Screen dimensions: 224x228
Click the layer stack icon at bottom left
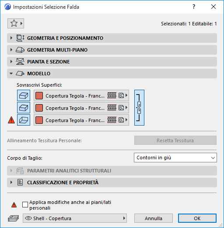click(14, 218)
